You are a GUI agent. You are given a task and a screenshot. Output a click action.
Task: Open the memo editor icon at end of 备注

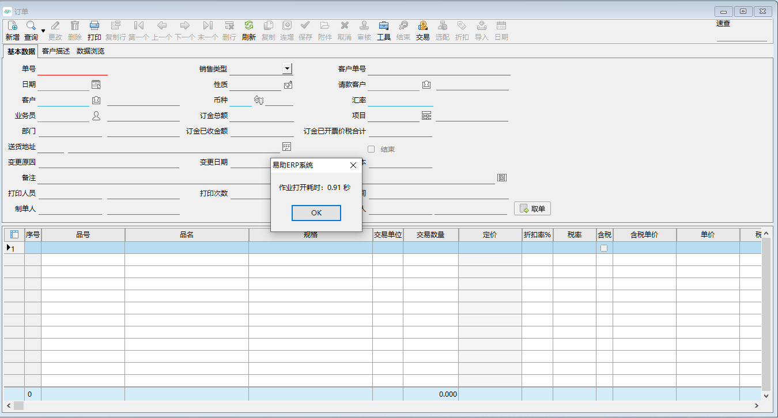pos(502,178)
